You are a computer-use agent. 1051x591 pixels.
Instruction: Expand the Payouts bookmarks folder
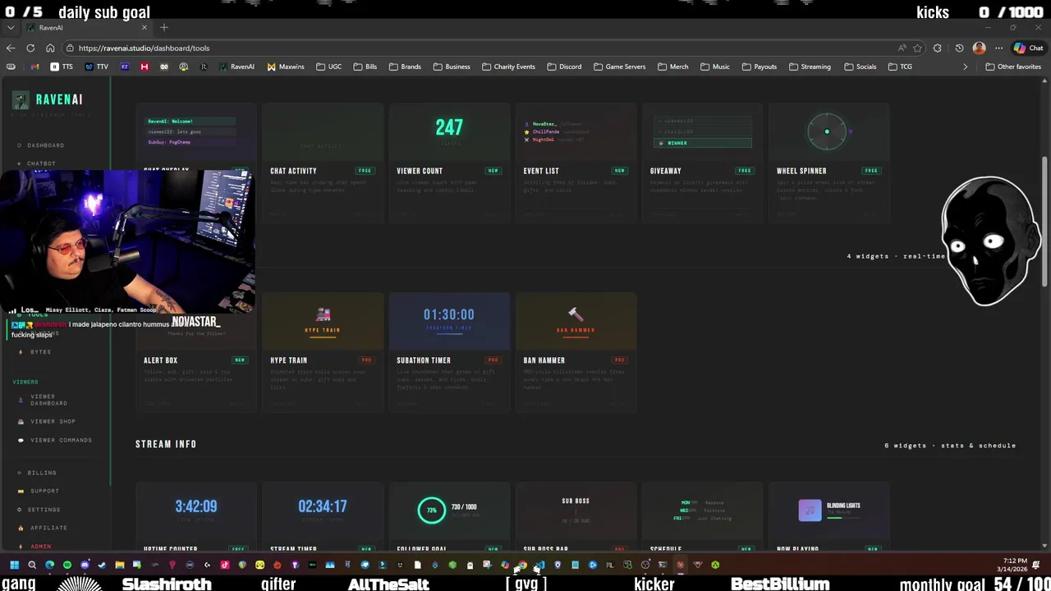(x=759, y=66)
